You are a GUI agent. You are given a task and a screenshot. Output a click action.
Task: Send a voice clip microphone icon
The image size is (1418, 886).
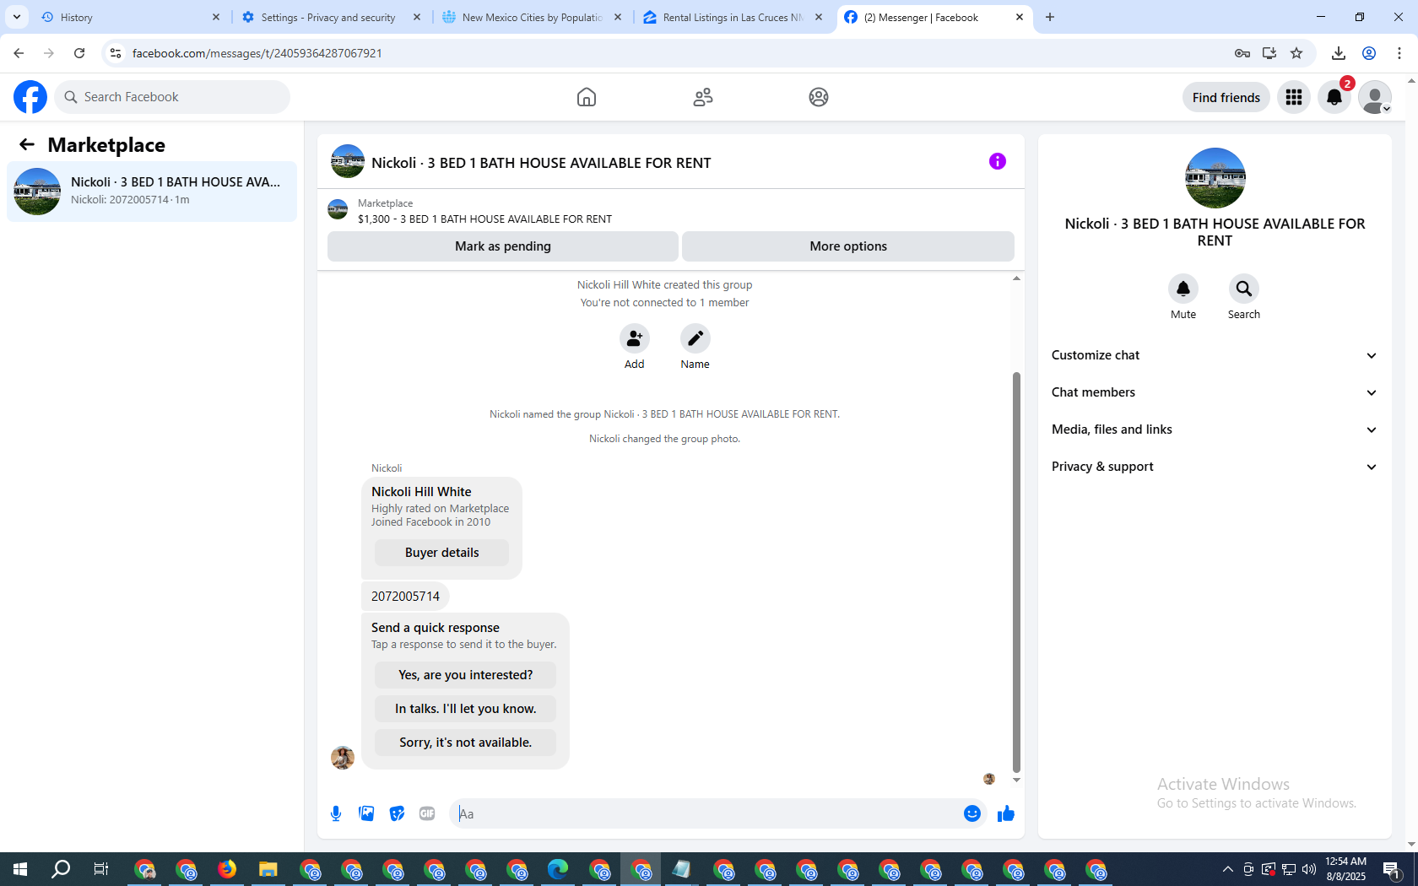tap(336, 813)
